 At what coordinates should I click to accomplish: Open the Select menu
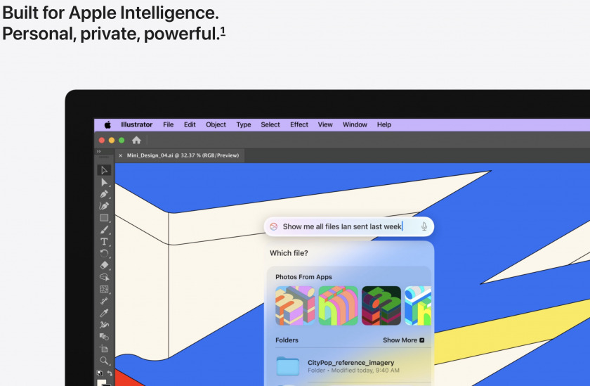pos(270,124)
